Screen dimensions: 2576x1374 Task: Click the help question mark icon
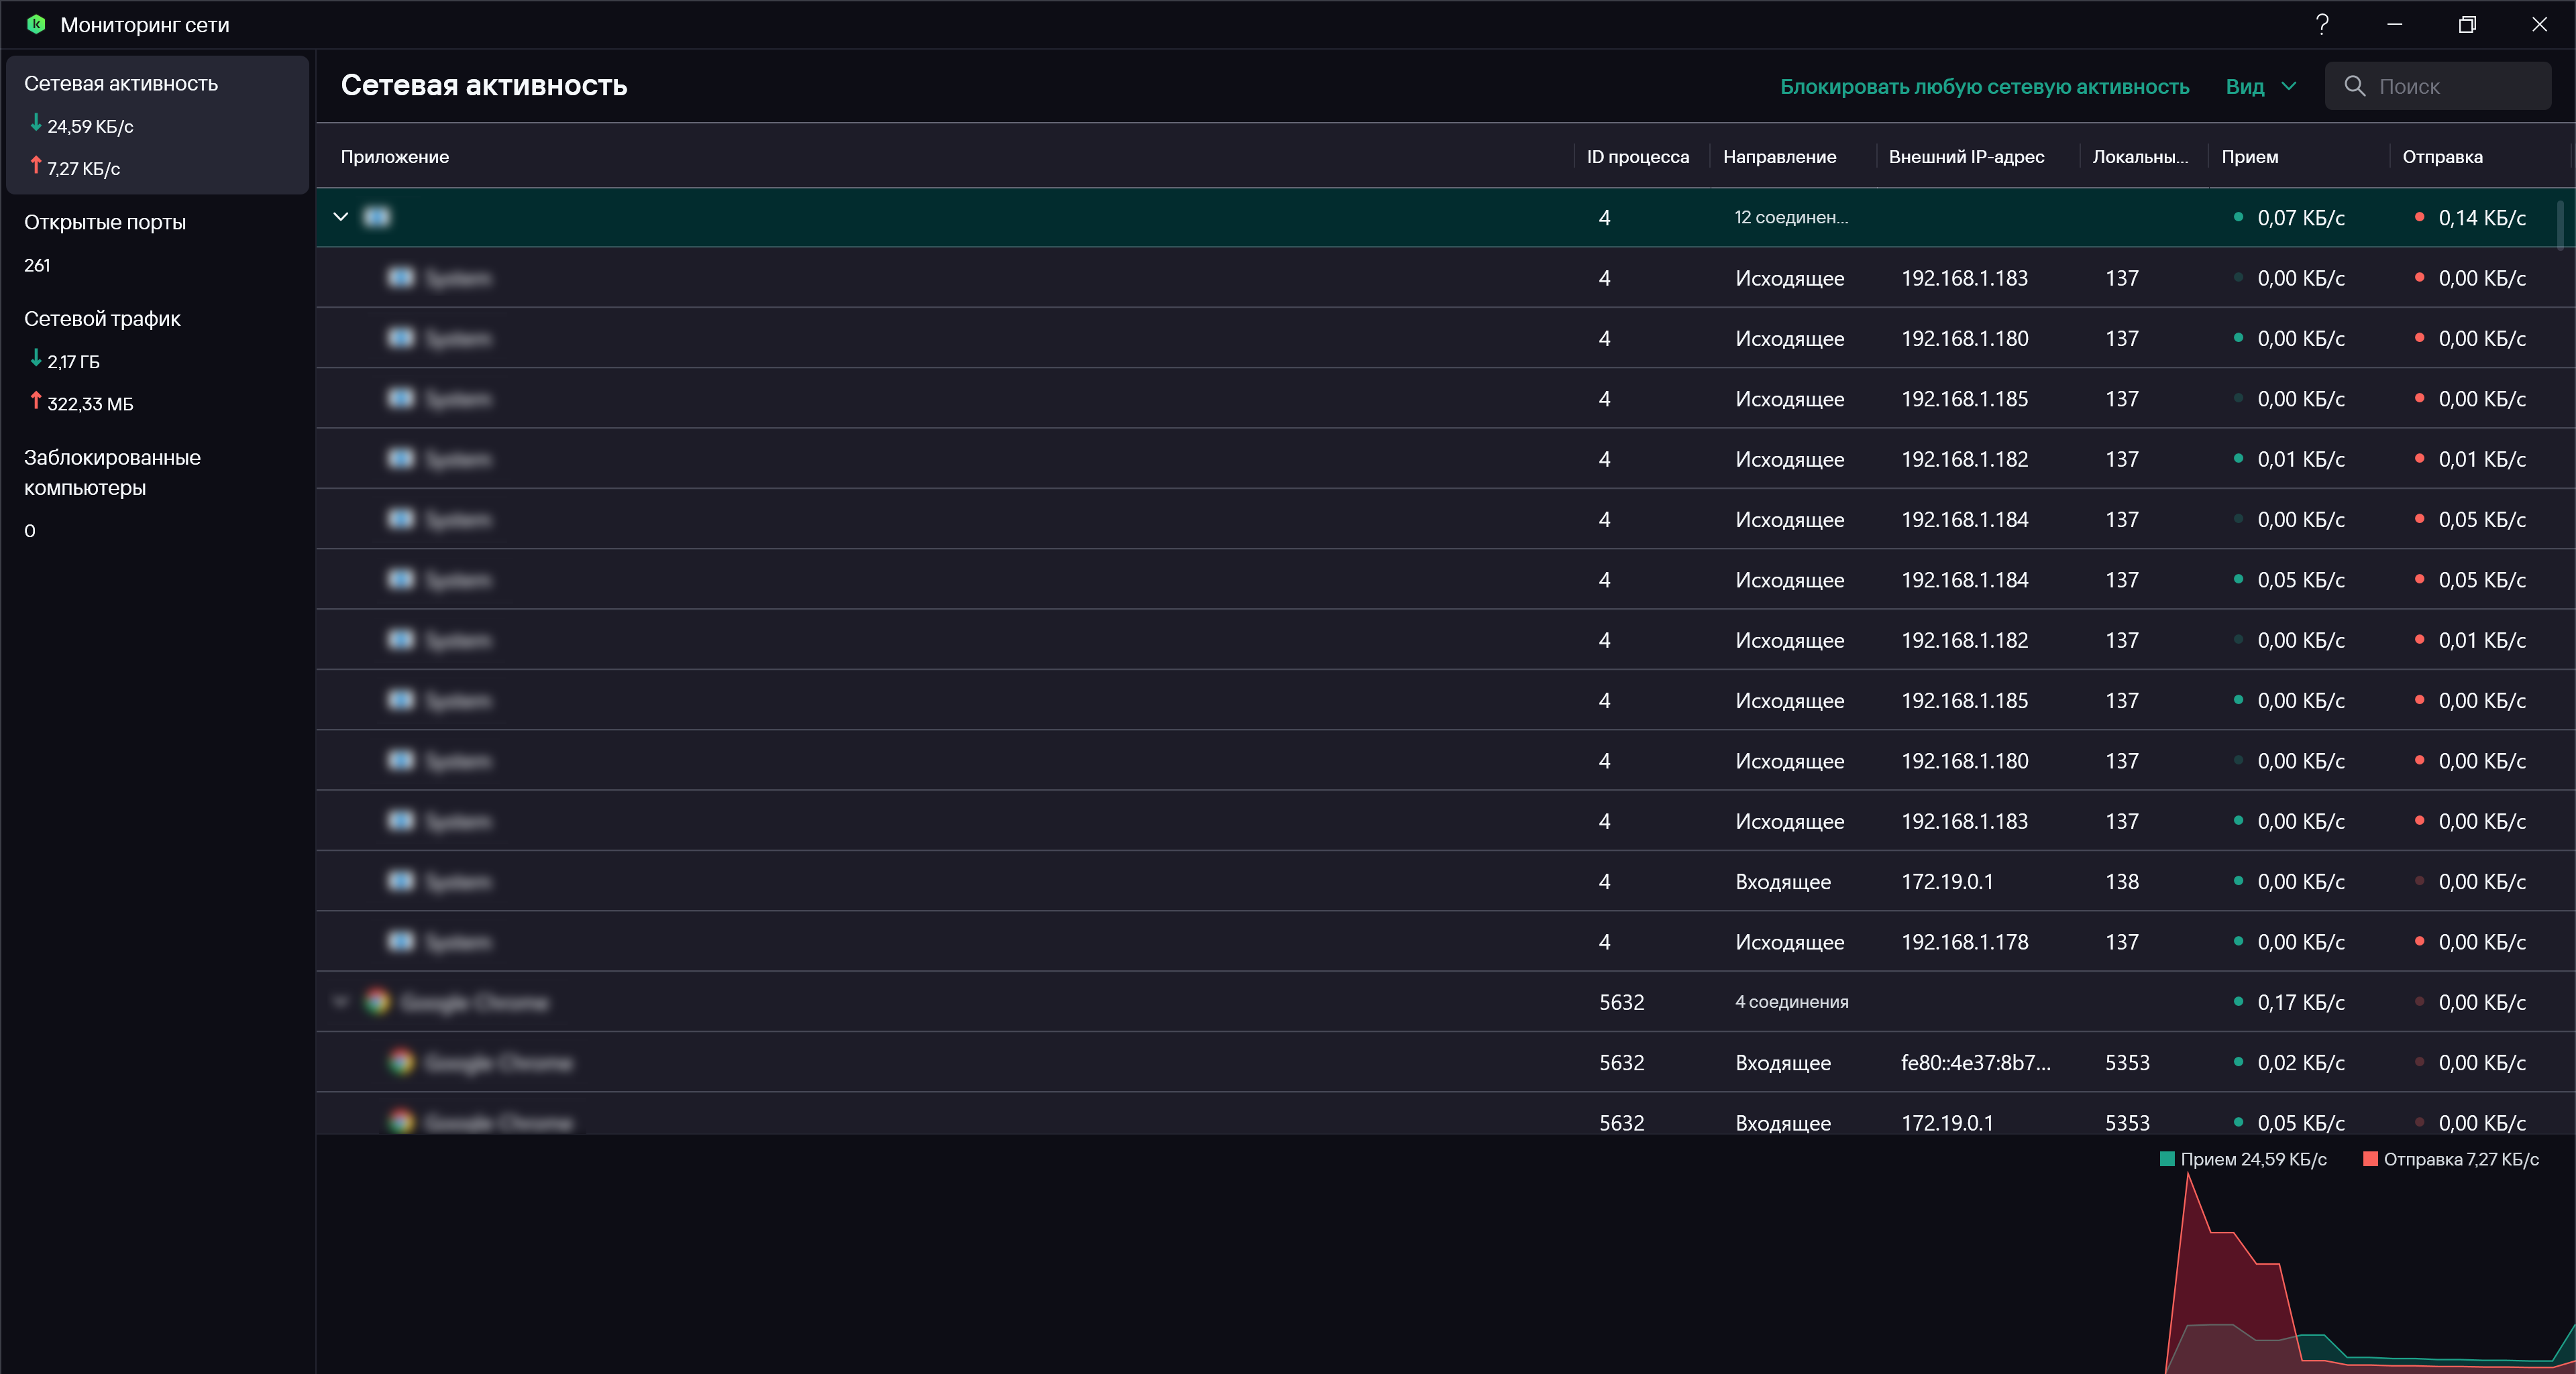(x=2322, y=24)
